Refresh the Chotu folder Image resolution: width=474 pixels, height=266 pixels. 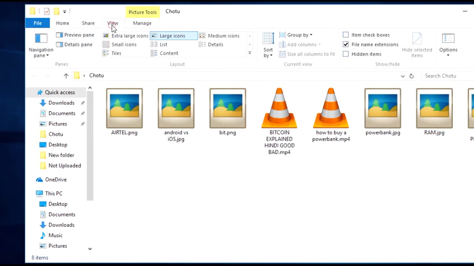point(411,76)
